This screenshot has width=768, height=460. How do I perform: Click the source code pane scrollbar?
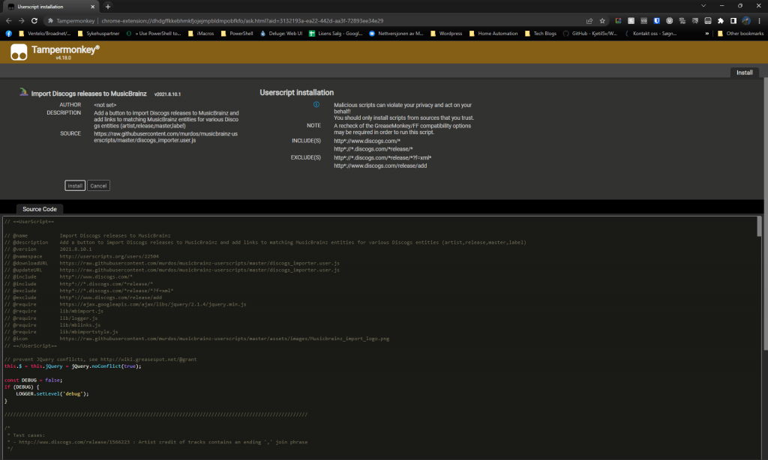pyautogui.click(x=759, y=226)
